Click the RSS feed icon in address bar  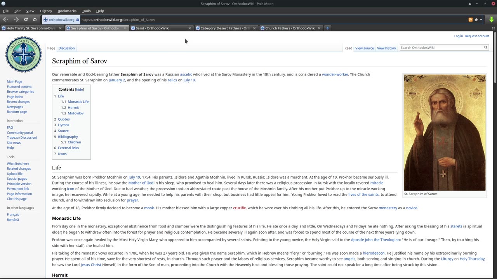[x=471, y=19]
